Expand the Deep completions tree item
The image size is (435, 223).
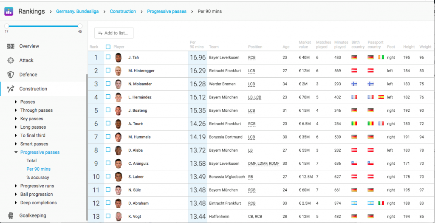pos(16,203)
